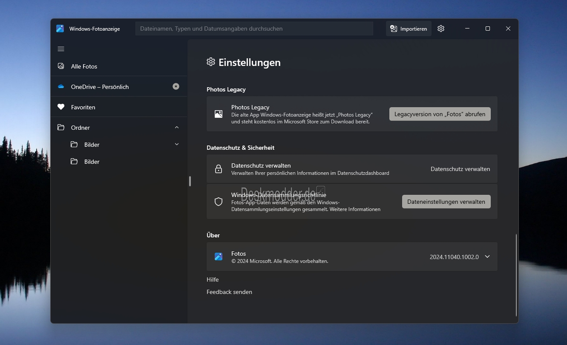Viewport: 567px width, 345px height.
Task: Click Feedback senden
Action: (x=229, y=292)
